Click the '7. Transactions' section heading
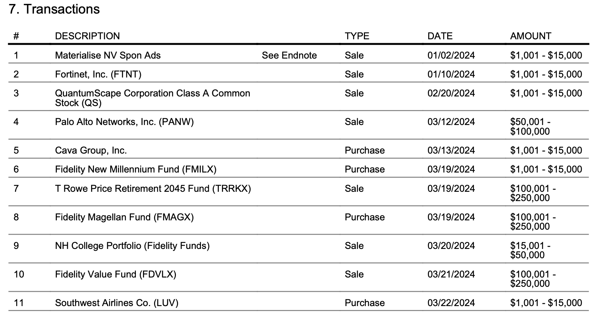 [x=54, y=9]
